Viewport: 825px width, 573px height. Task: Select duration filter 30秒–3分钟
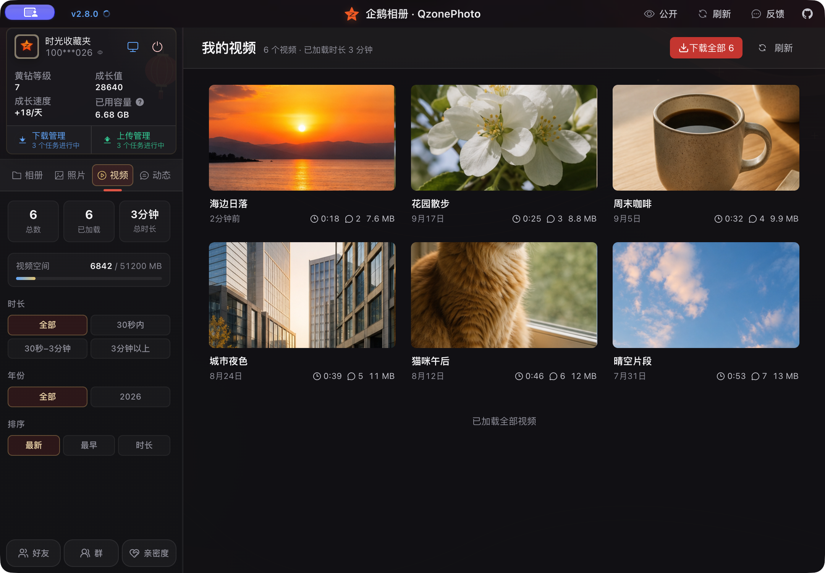[x=47, y=349]
